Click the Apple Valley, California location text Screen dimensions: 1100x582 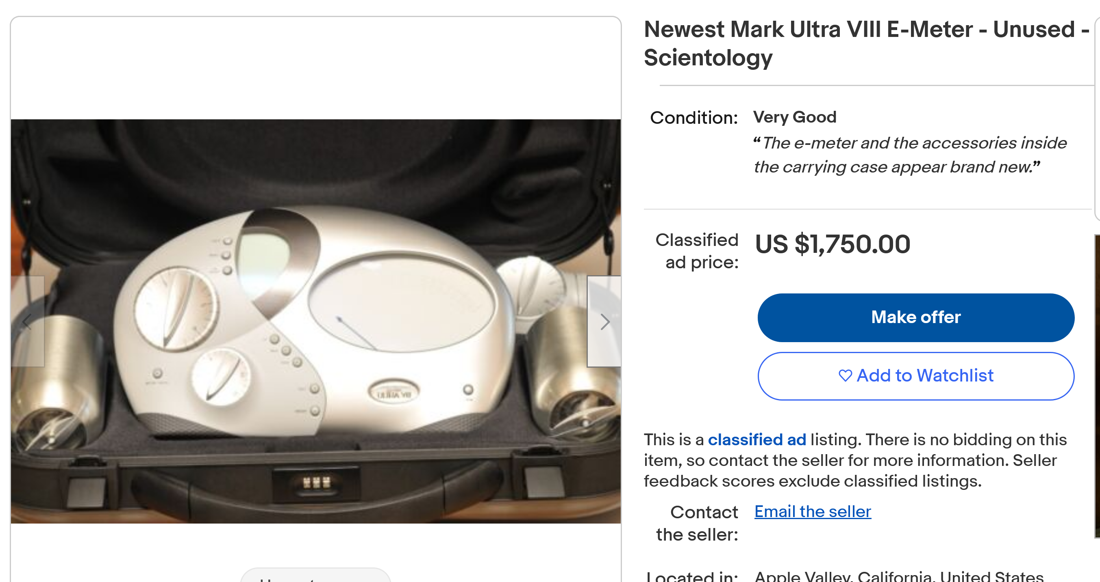899,576
